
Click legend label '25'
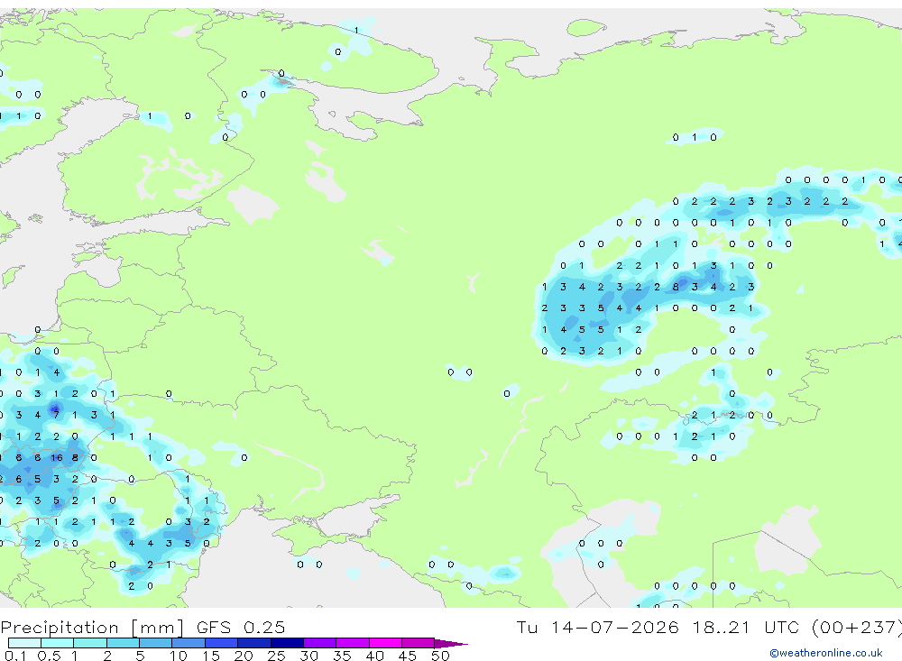click(276, 656)
